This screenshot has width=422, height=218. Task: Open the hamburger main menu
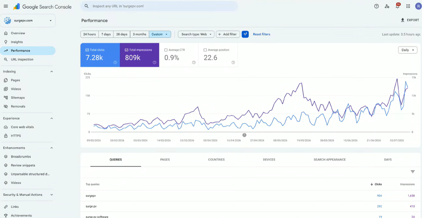pos(6,6)
